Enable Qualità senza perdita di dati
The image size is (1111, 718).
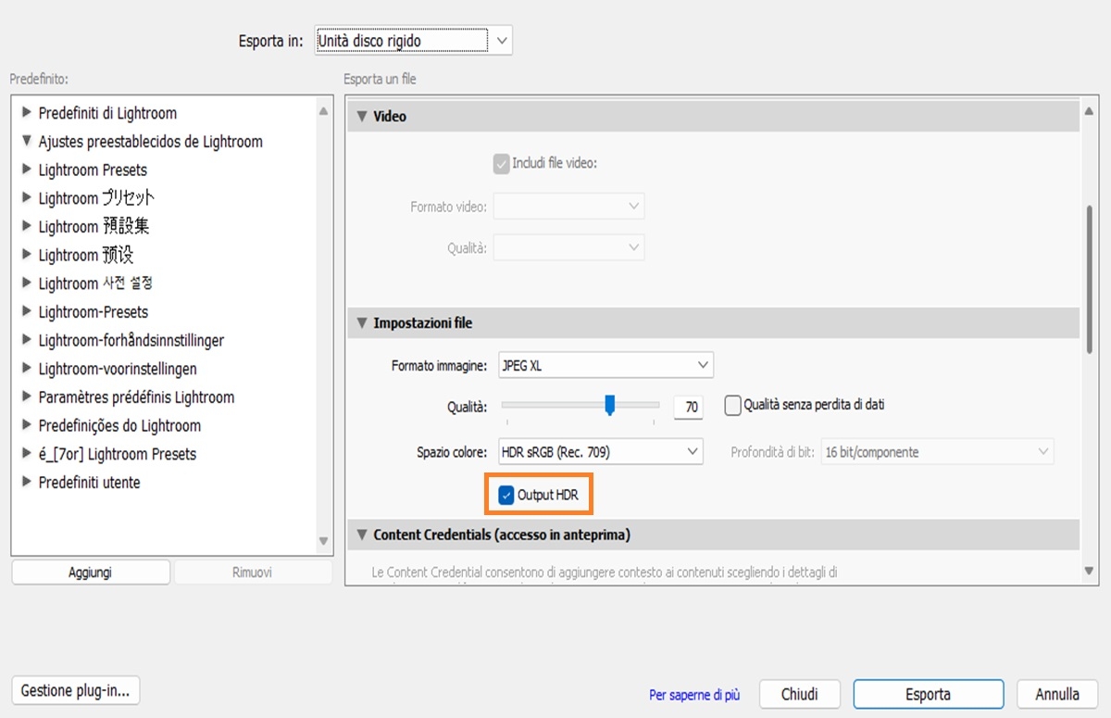[733, 405]
